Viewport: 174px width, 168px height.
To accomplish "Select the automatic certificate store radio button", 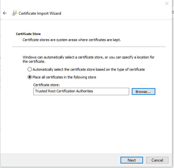I will (30, 70).
